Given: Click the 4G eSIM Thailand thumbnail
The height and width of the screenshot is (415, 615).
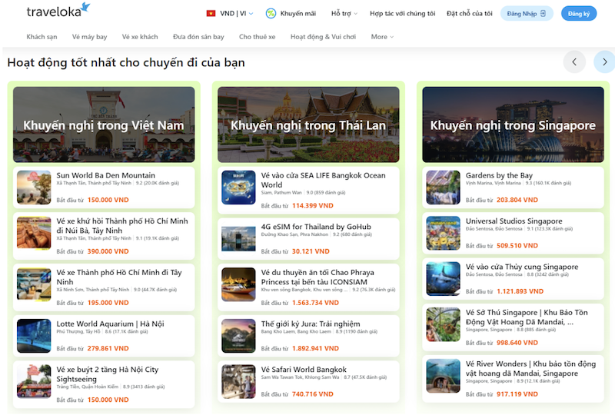Looking at the screenshot, I should tap(238, 238).
